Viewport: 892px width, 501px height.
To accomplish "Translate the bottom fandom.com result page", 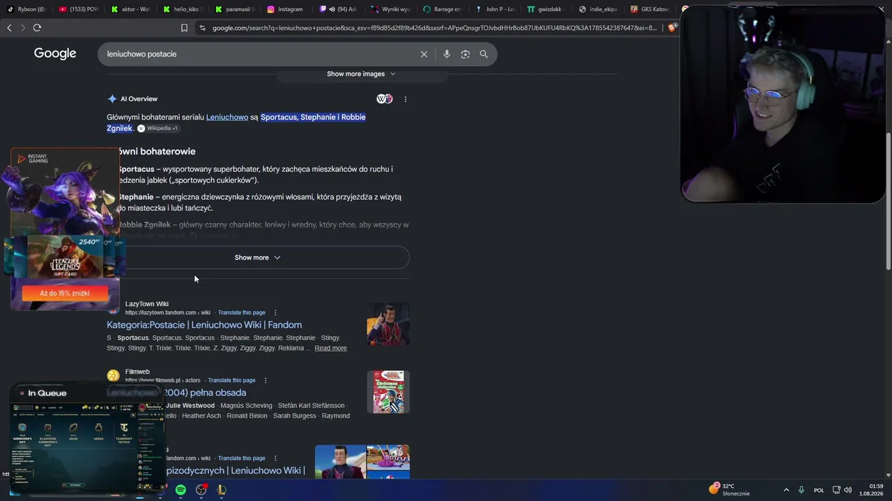I will point(241,458).
